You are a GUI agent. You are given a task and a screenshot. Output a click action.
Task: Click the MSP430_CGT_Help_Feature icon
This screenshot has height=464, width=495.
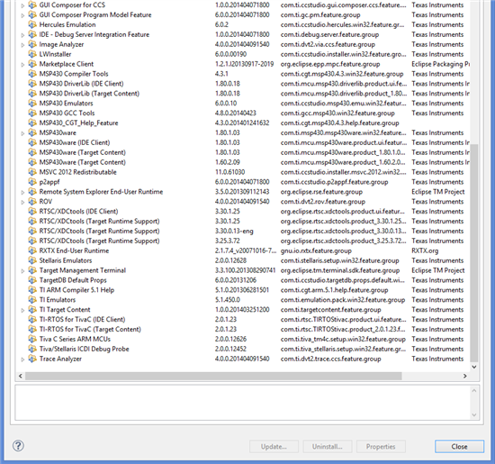(x=32, y=123)
